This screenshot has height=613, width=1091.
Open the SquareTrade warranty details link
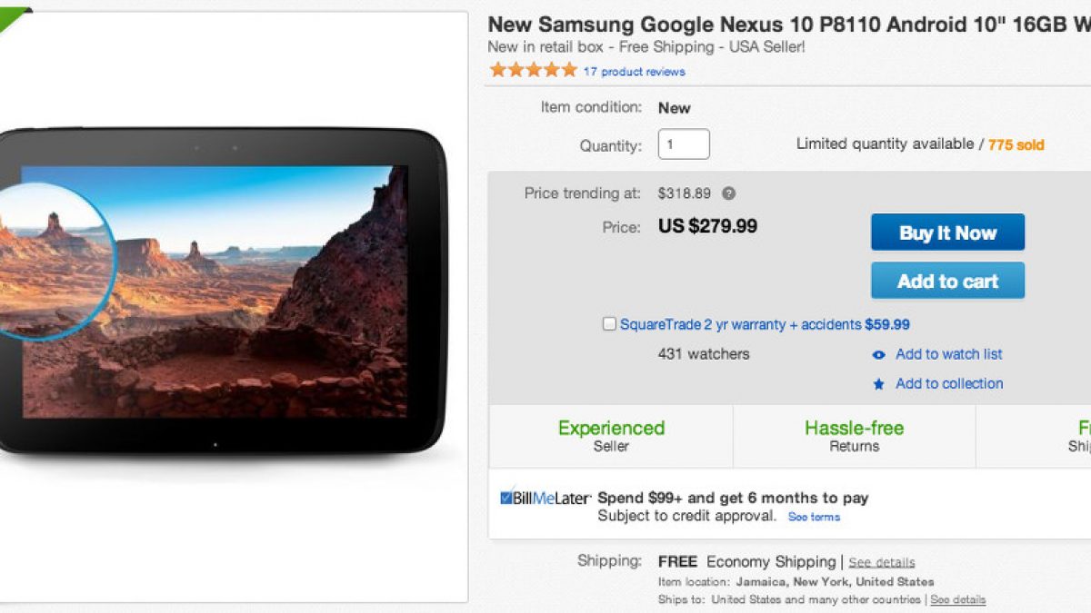pos(740,324)
